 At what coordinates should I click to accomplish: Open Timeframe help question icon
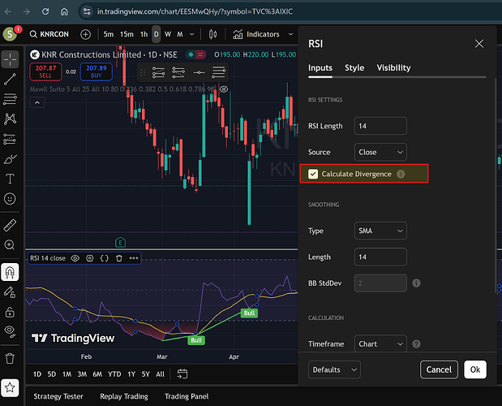(416, 343)
